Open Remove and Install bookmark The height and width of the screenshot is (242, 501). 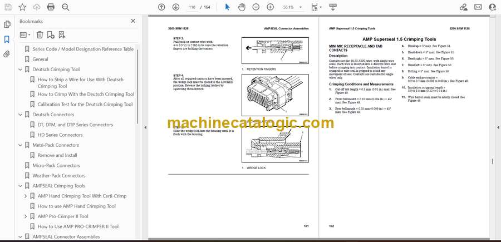(x=57, y=155)
